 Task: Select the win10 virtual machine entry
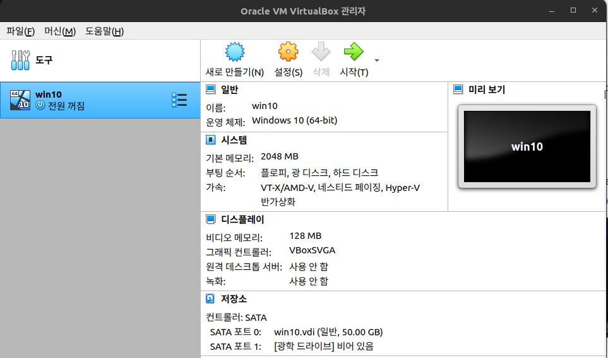pyautogui.click(x=100, y=100)
